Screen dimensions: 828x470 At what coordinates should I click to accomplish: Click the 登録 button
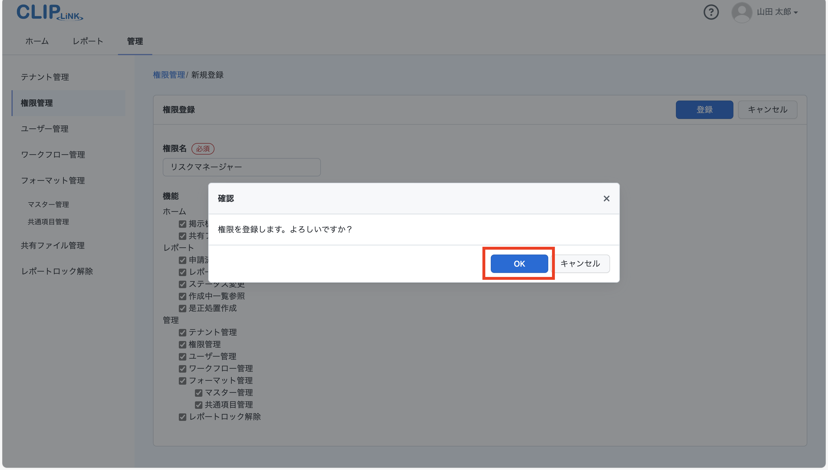pos(704,109)
